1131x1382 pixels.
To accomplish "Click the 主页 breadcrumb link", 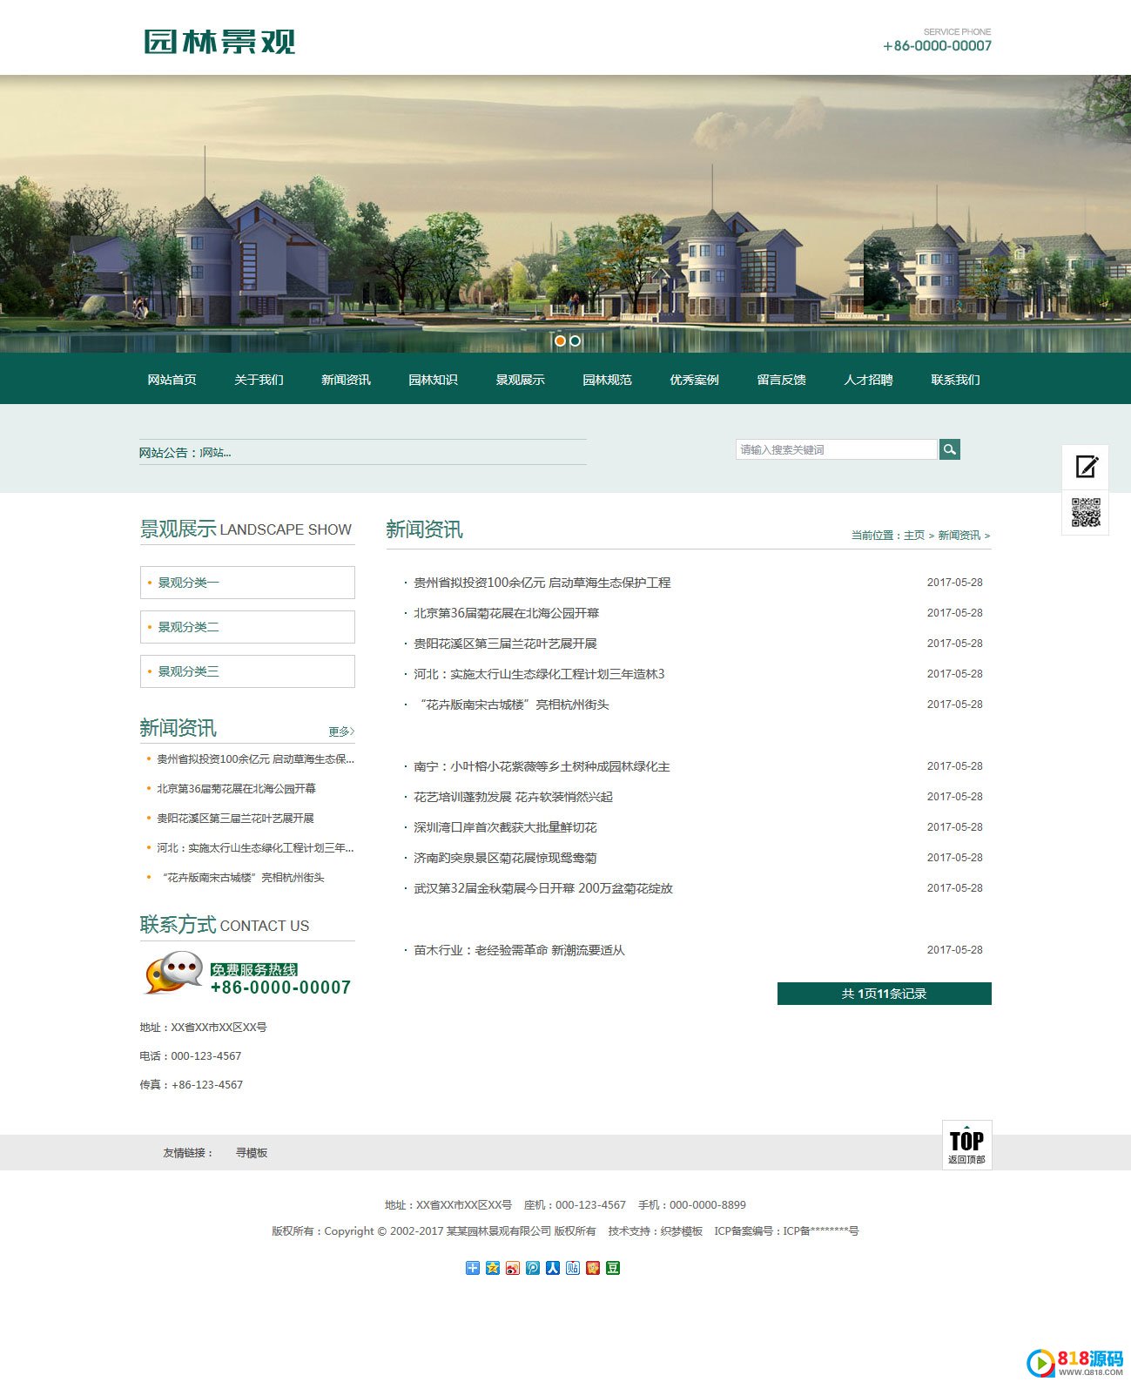I will click(x=913, y=536).
